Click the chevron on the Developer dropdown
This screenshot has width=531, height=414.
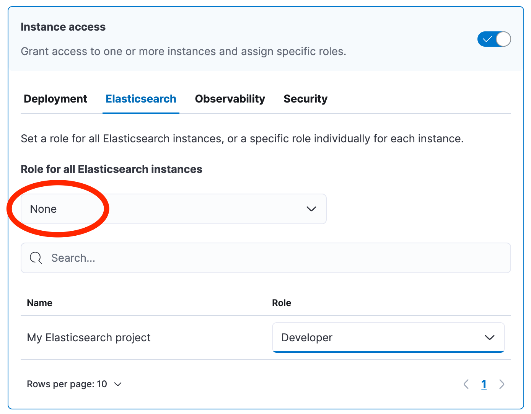click(490, 337)
